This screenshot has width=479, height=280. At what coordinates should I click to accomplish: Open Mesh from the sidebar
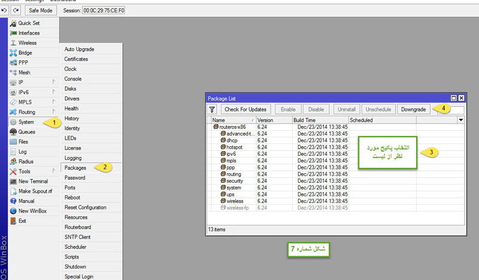tap(34, 72)
